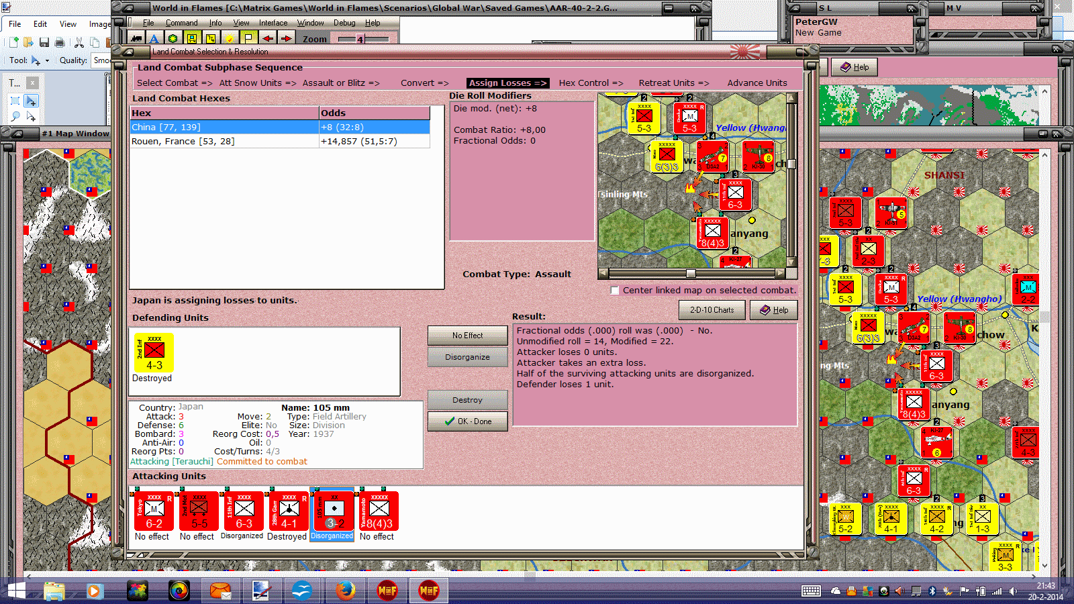Confirm losses with the OK - Done button
Image resolution: width=1074 pixels, height=604 pixels.
coord(467,421)
